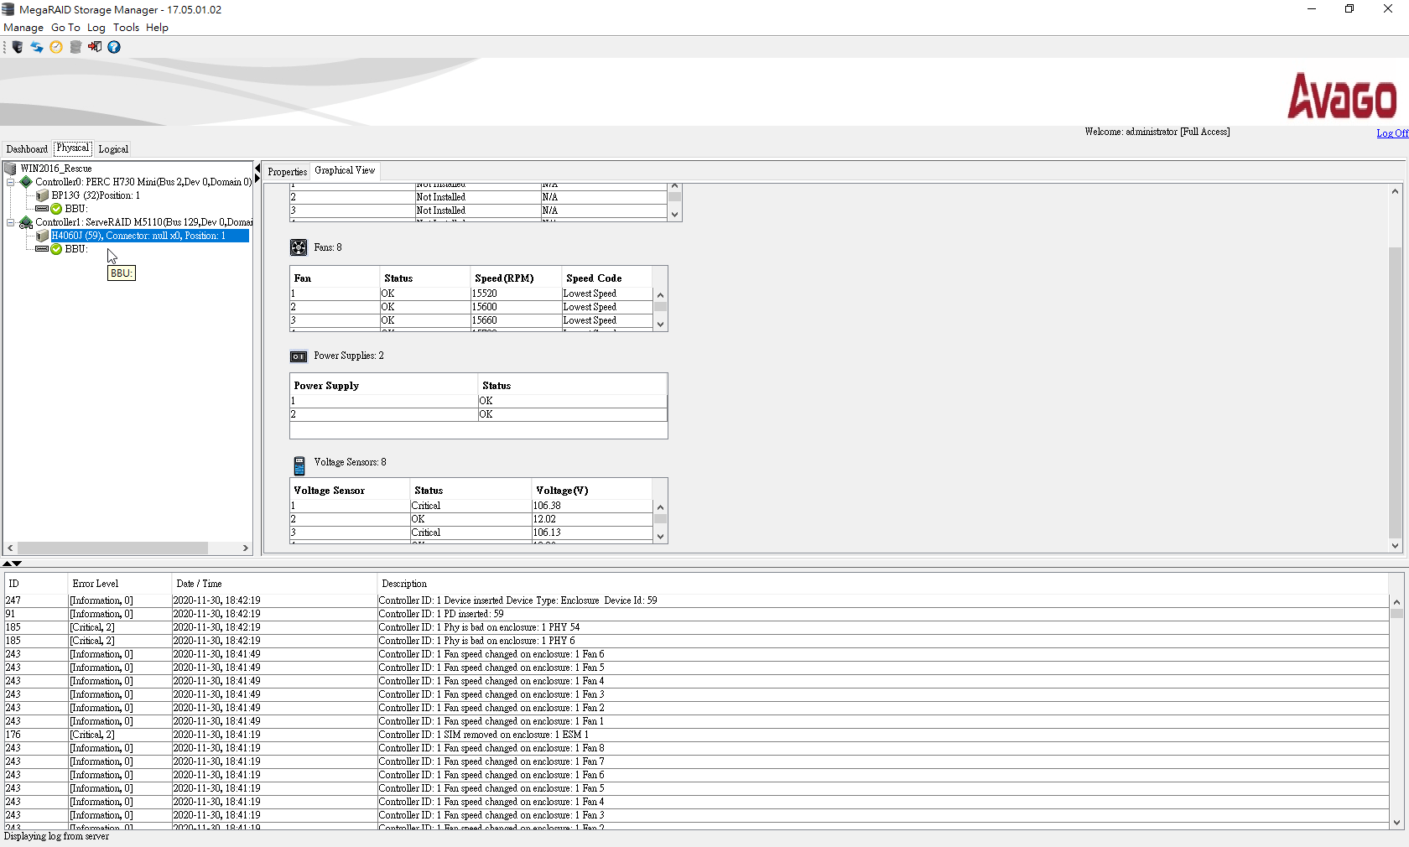This screenshot has height=847, width=1409.
Task: Click the Power Supplies section icon
Action: pyautogui.click(x=299, y=356)
